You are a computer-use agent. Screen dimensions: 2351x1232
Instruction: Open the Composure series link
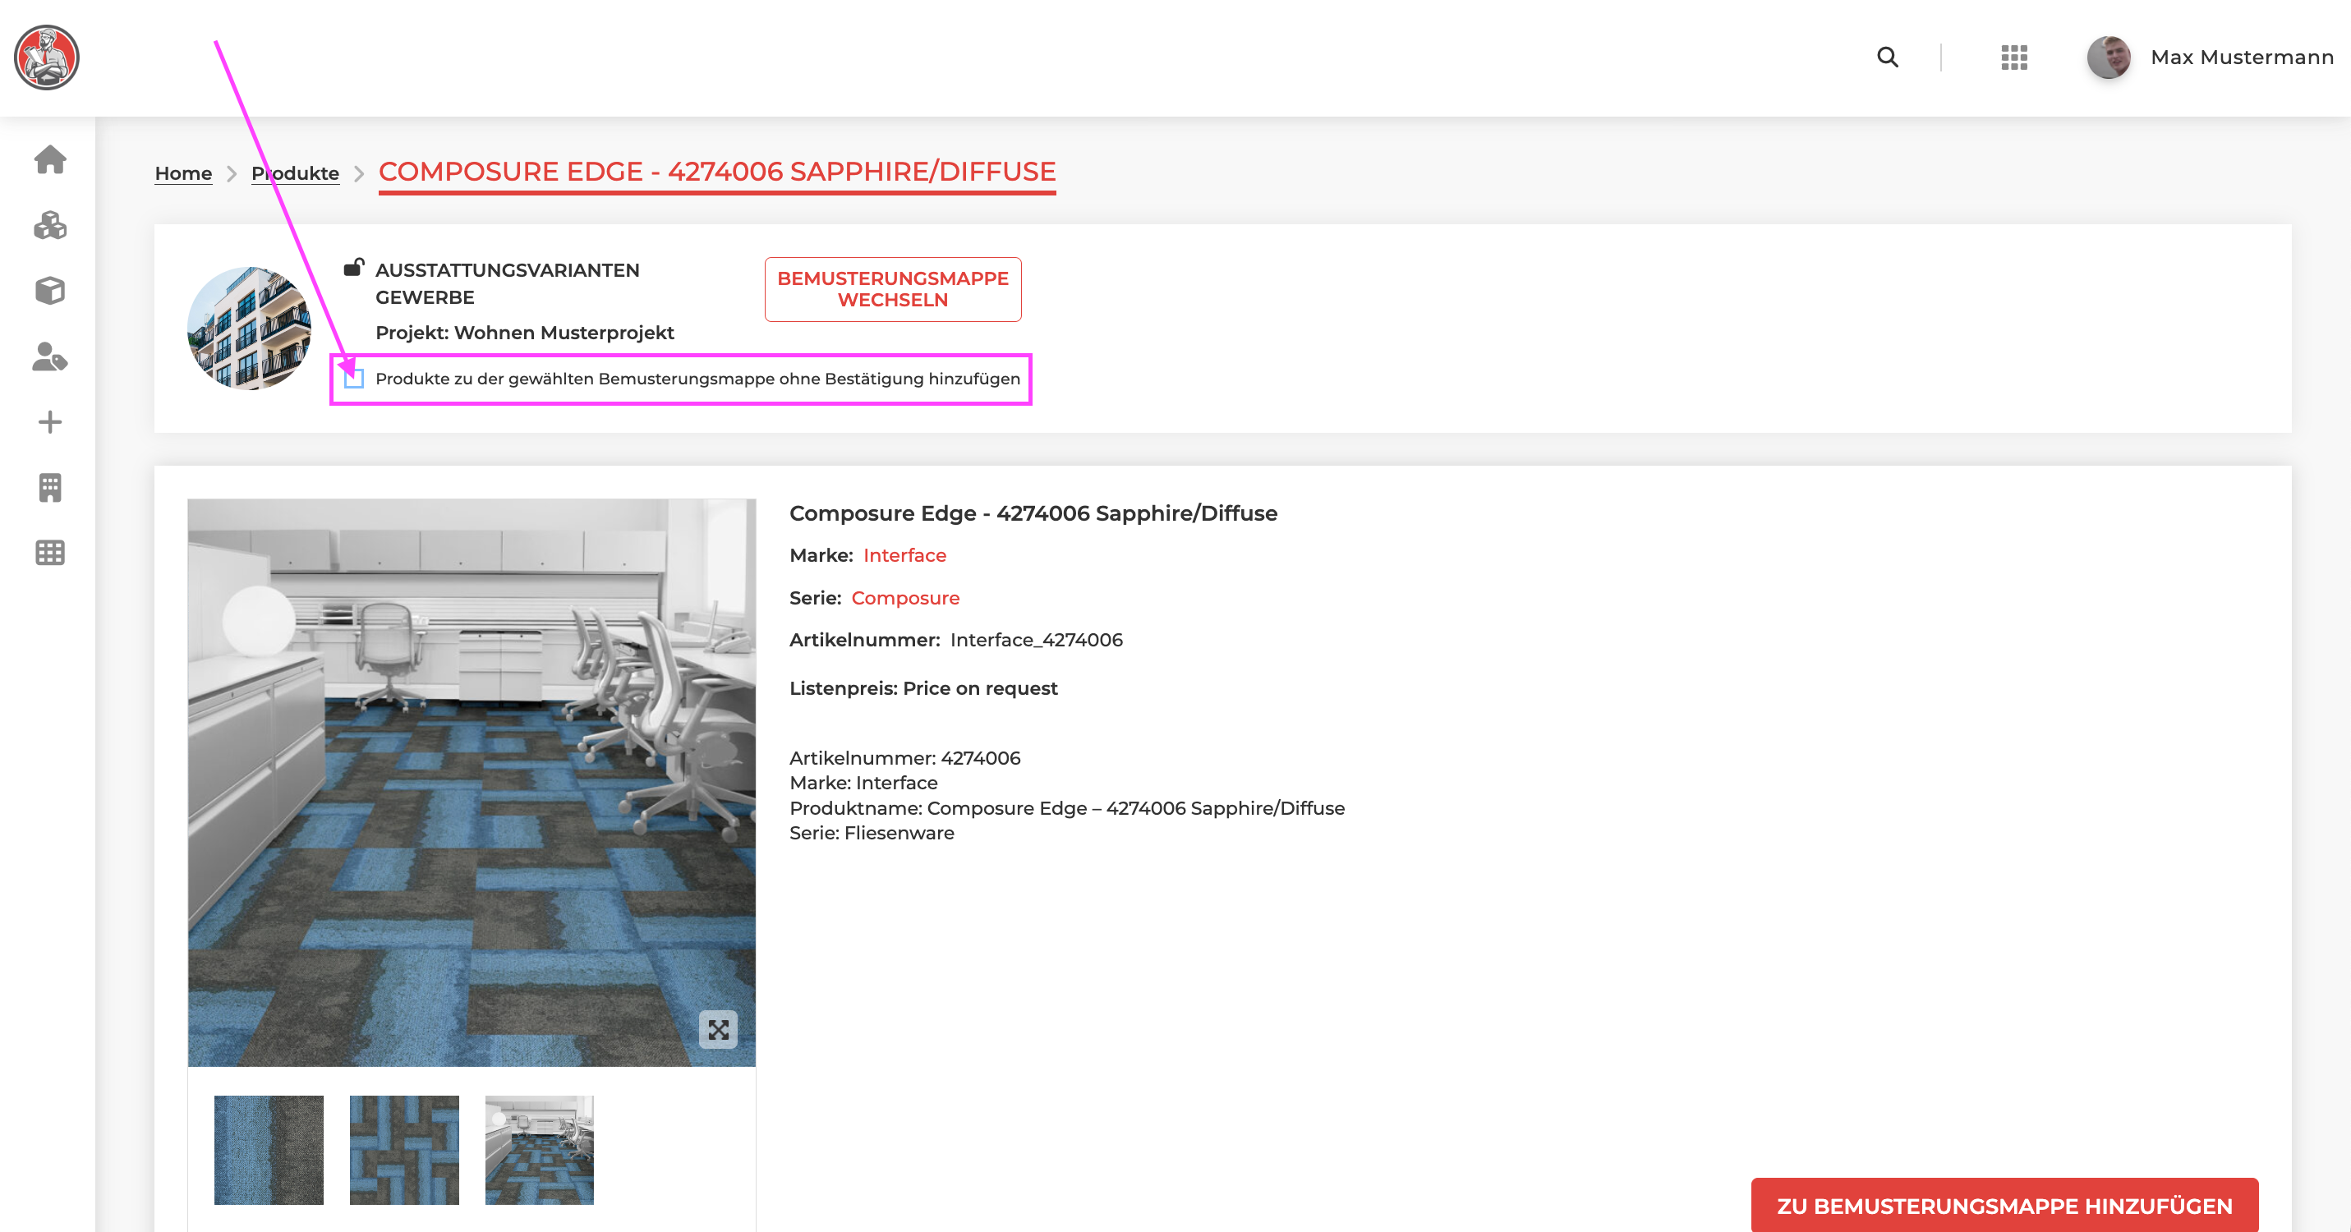905,598
